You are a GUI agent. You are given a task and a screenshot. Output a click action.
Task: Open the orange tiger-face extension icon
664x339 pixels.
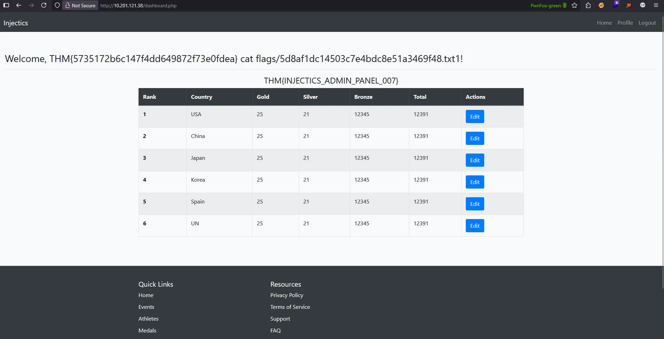(x=602, y=5)
